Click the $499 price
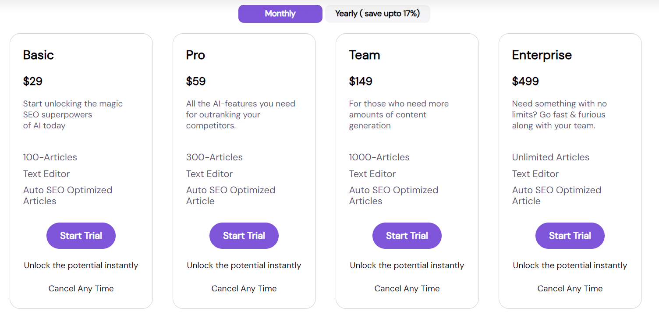 [525, 81]
